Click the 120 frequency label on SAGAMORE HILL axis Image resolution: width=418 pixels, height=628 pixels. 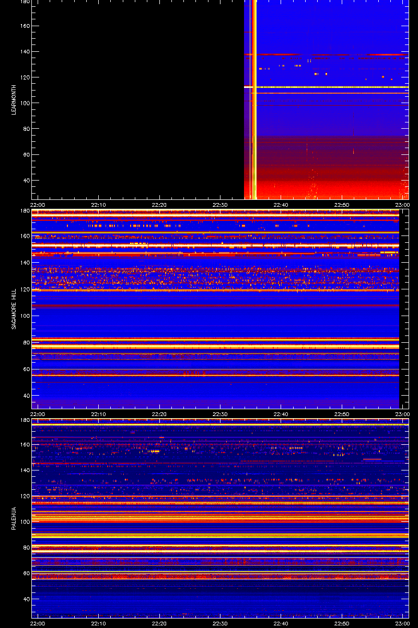pos(26,289)
